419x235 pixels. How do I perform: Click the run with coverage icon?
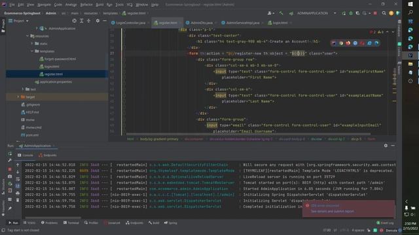357,13
